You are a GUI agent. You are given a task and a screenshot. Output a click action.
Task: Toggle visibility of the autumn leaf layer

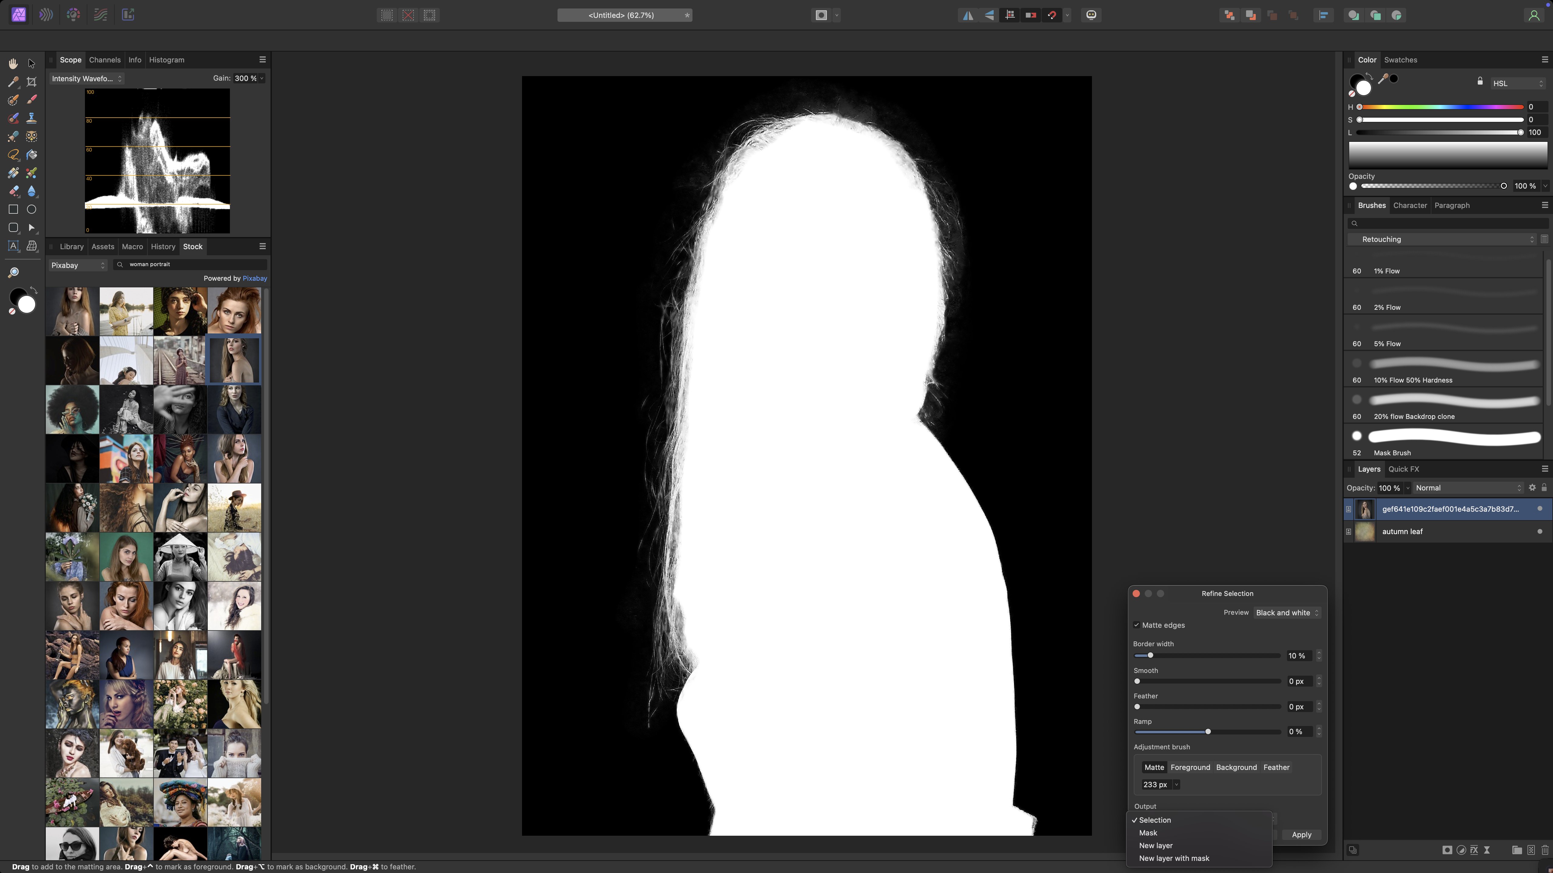click(x=1540, y=531)
